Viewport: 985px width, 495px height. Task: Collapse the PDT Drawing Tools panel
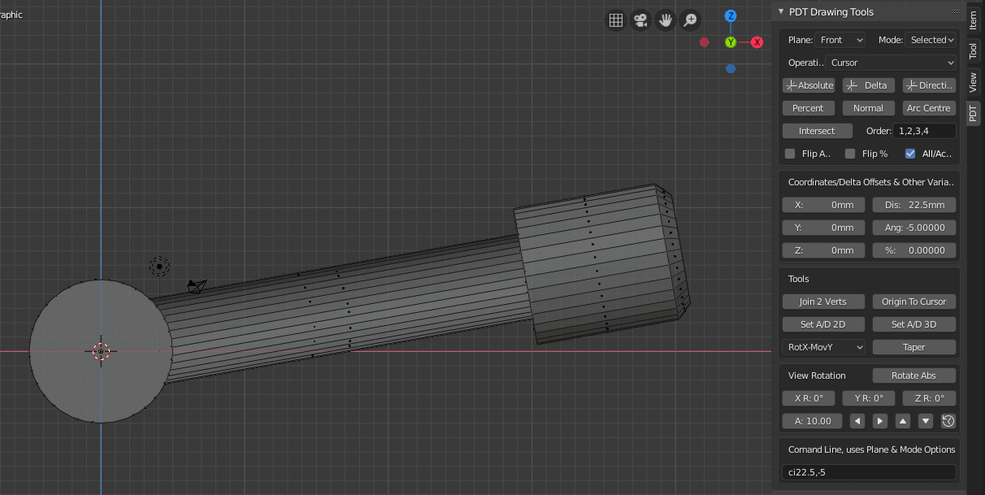(781, 11)
